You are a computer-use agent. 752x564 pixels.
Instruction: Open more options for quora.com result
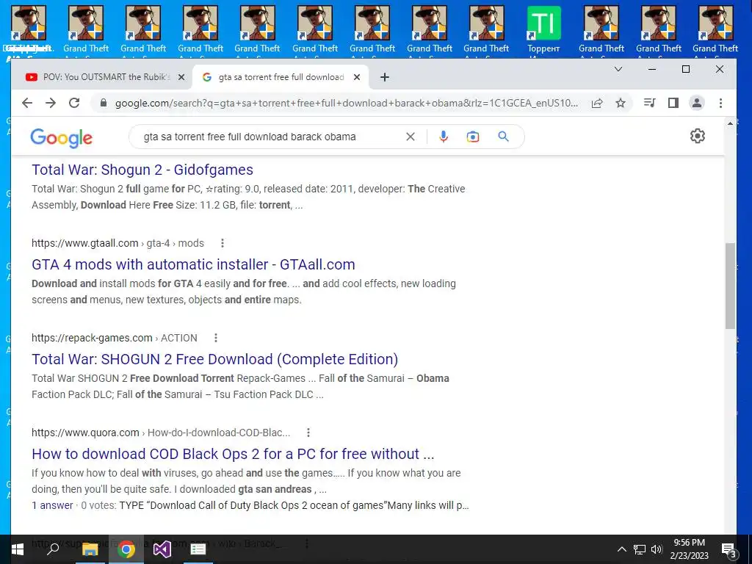coord(308,433)
